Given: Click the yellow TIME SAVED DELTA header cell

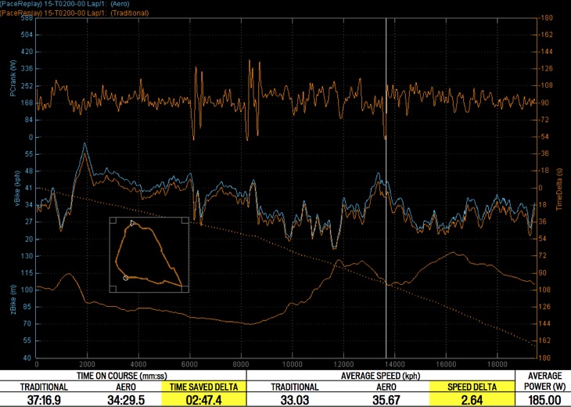Looking at the screenshot, I should click(204, 387).
